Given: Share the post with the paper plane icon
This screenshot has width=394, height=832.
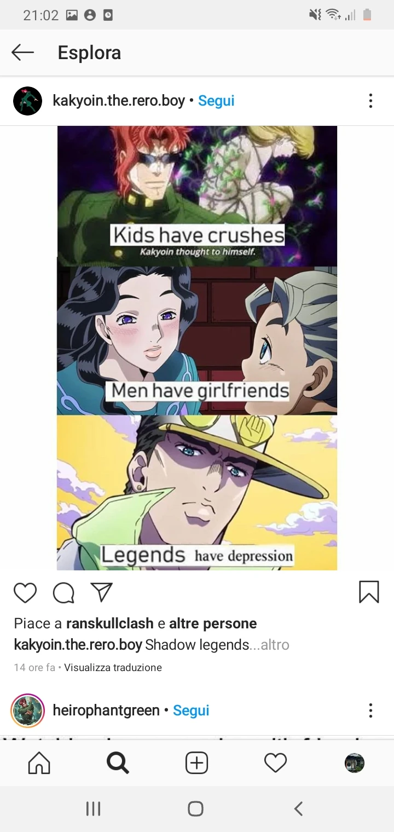Looking at the screenshot, I should tap(101, 592).
